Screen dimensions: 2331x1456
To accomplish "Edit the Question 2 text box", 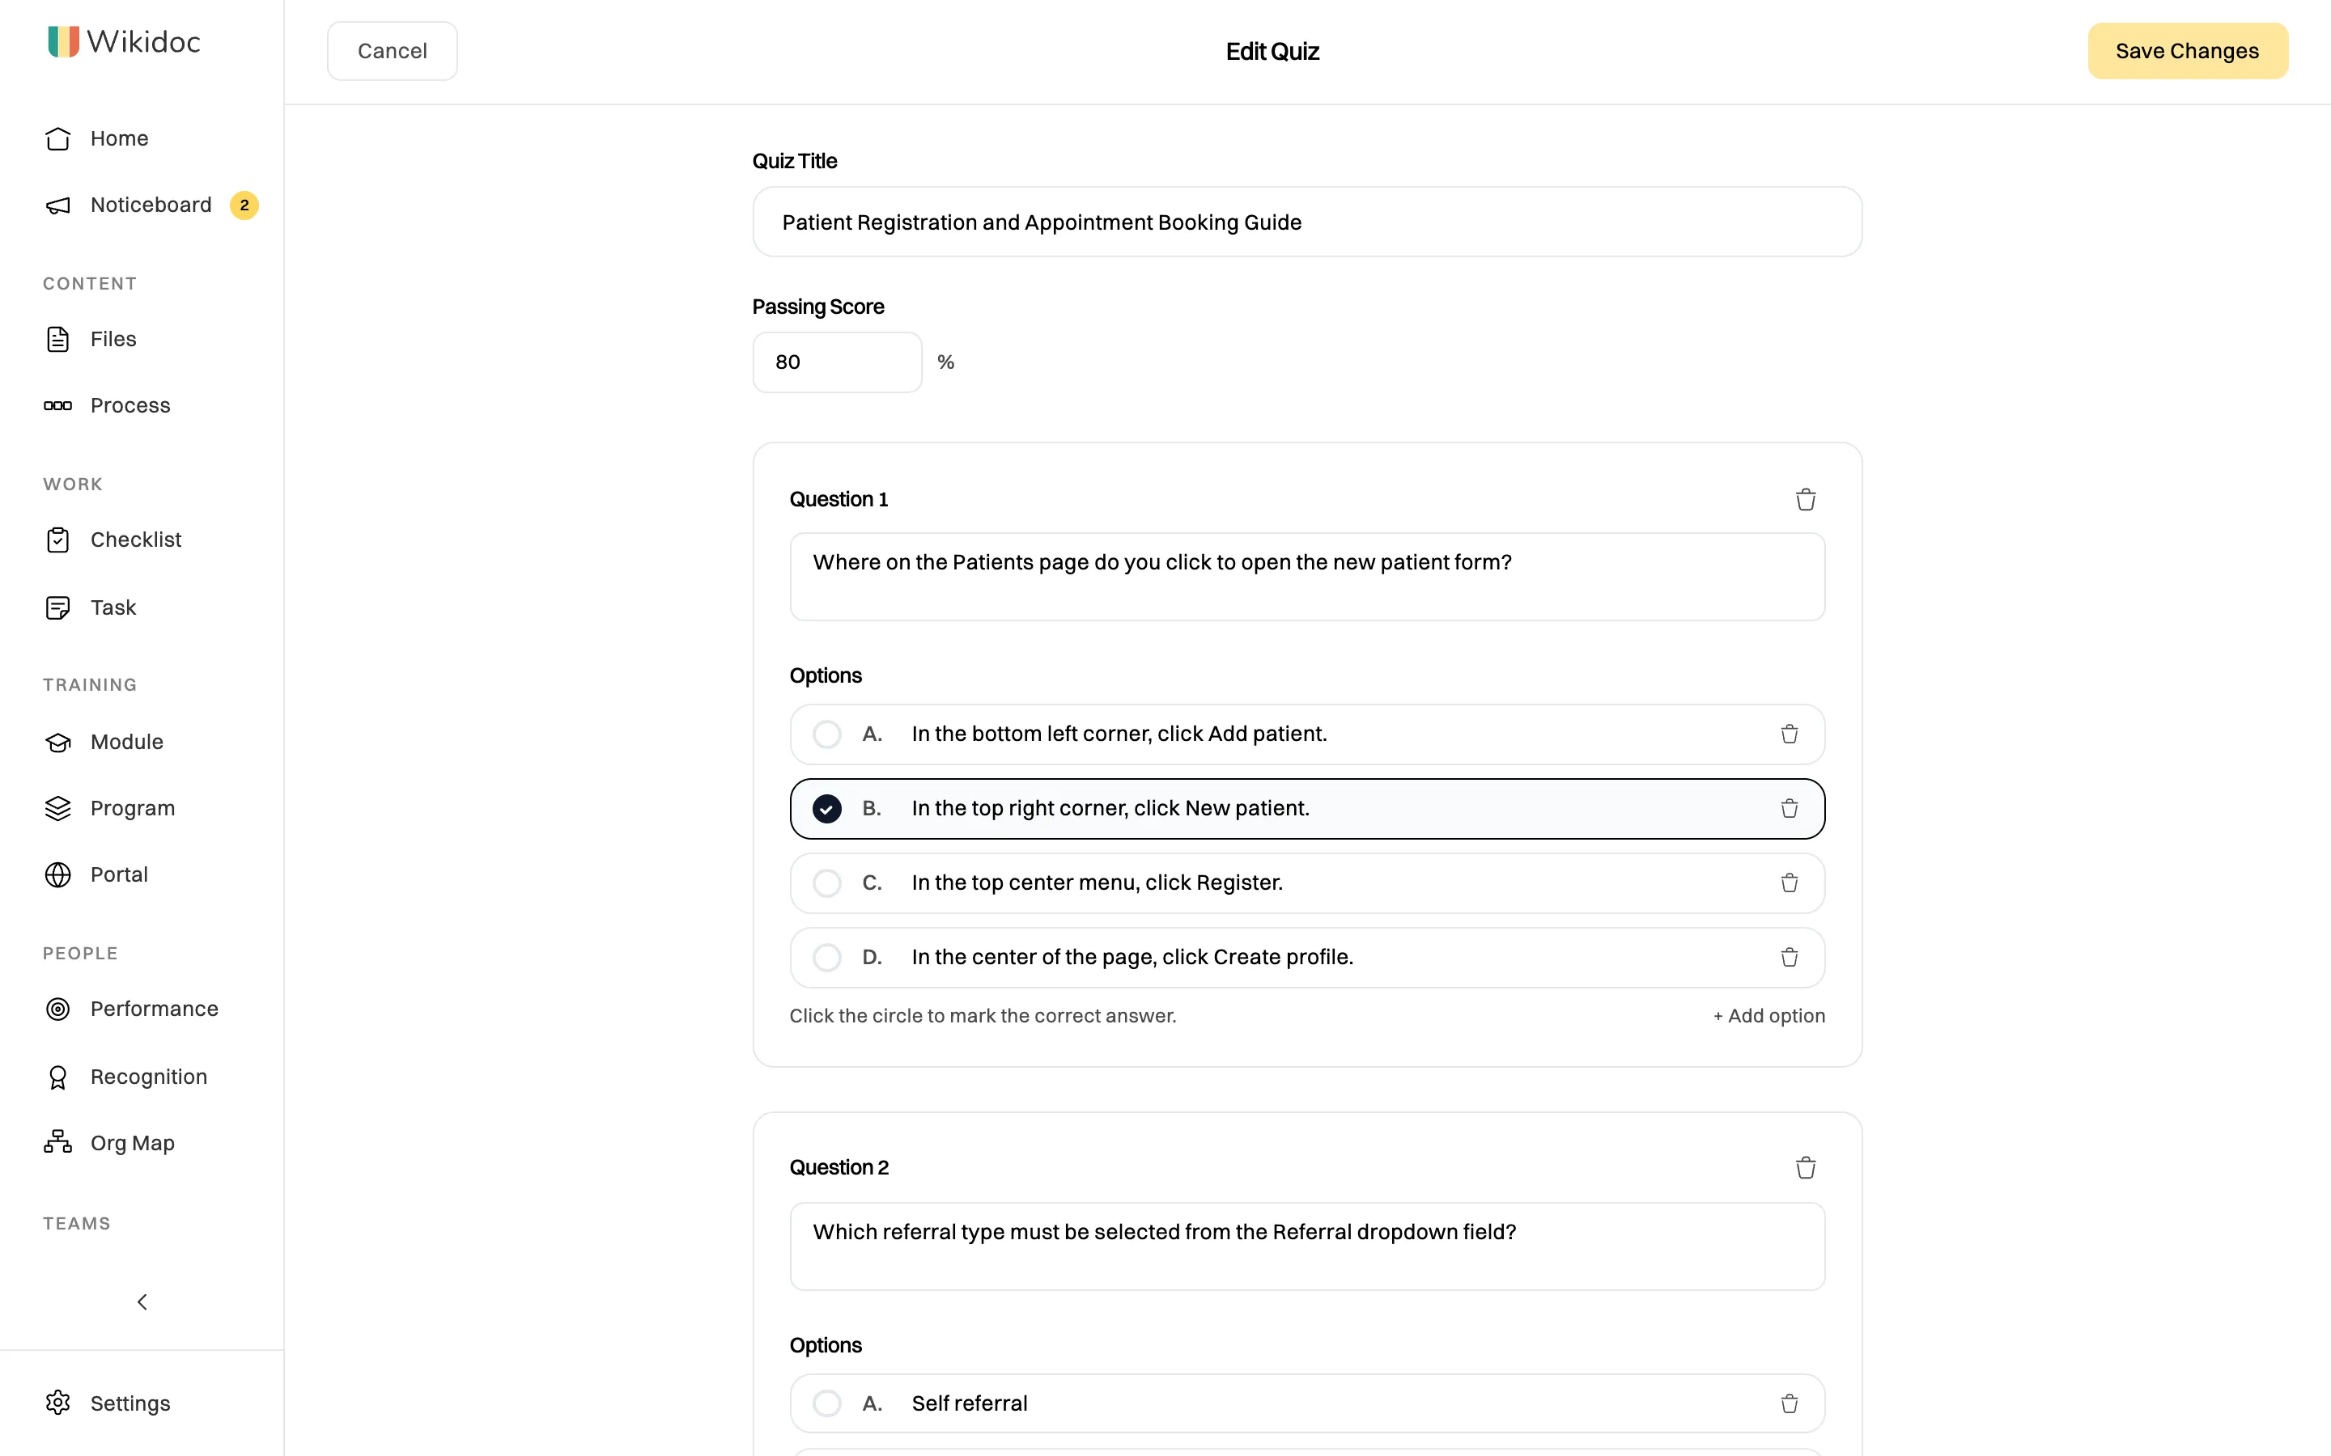I will pyautogui.click(x=1307, y=1246).
